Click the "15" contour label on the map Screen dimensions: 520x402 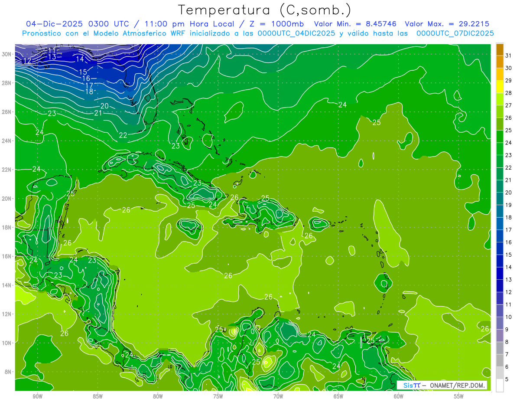83,72
